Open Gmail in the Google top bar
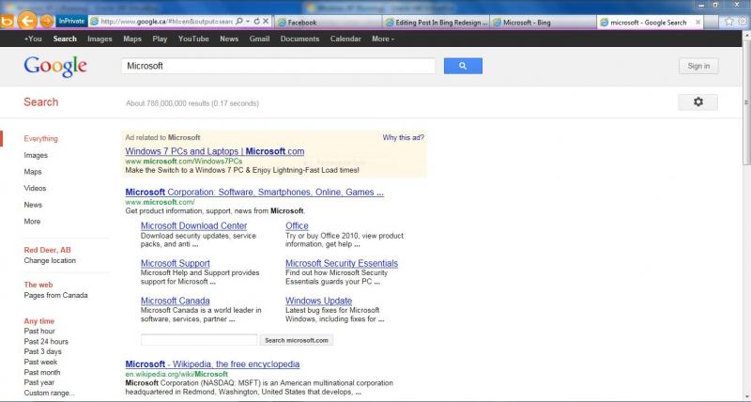751x402 pixels. click(260, 39)
